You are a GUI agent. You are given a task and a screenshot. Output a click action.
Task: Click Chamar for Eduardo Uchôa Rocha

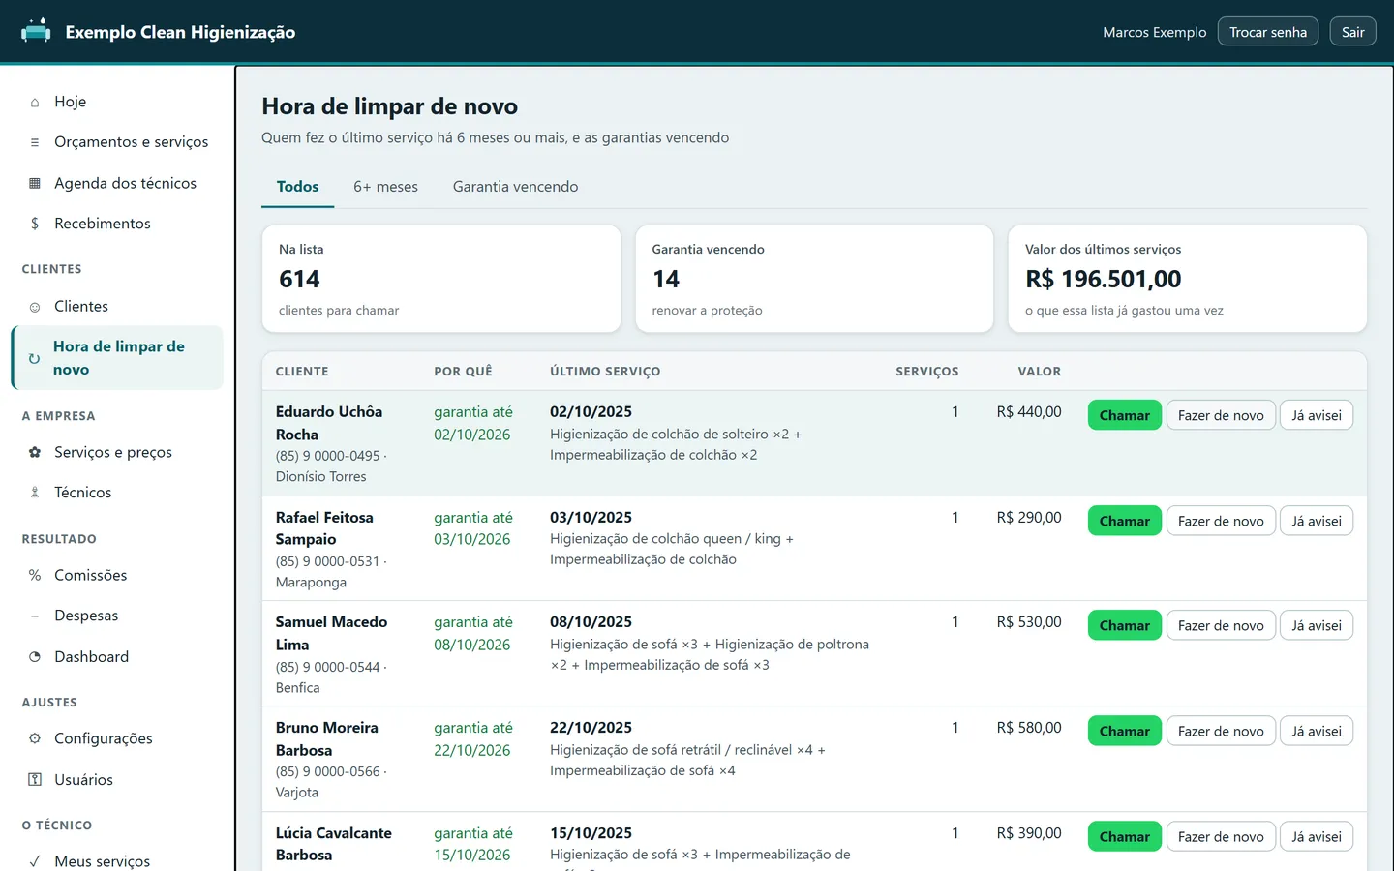(x=1124, y=415)
